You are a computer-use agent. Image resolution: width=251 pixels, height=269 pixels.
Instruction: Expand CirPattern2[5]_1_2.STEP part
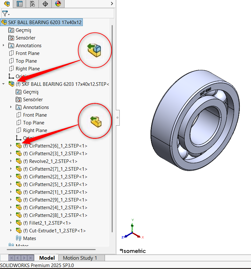pos(11,184)
